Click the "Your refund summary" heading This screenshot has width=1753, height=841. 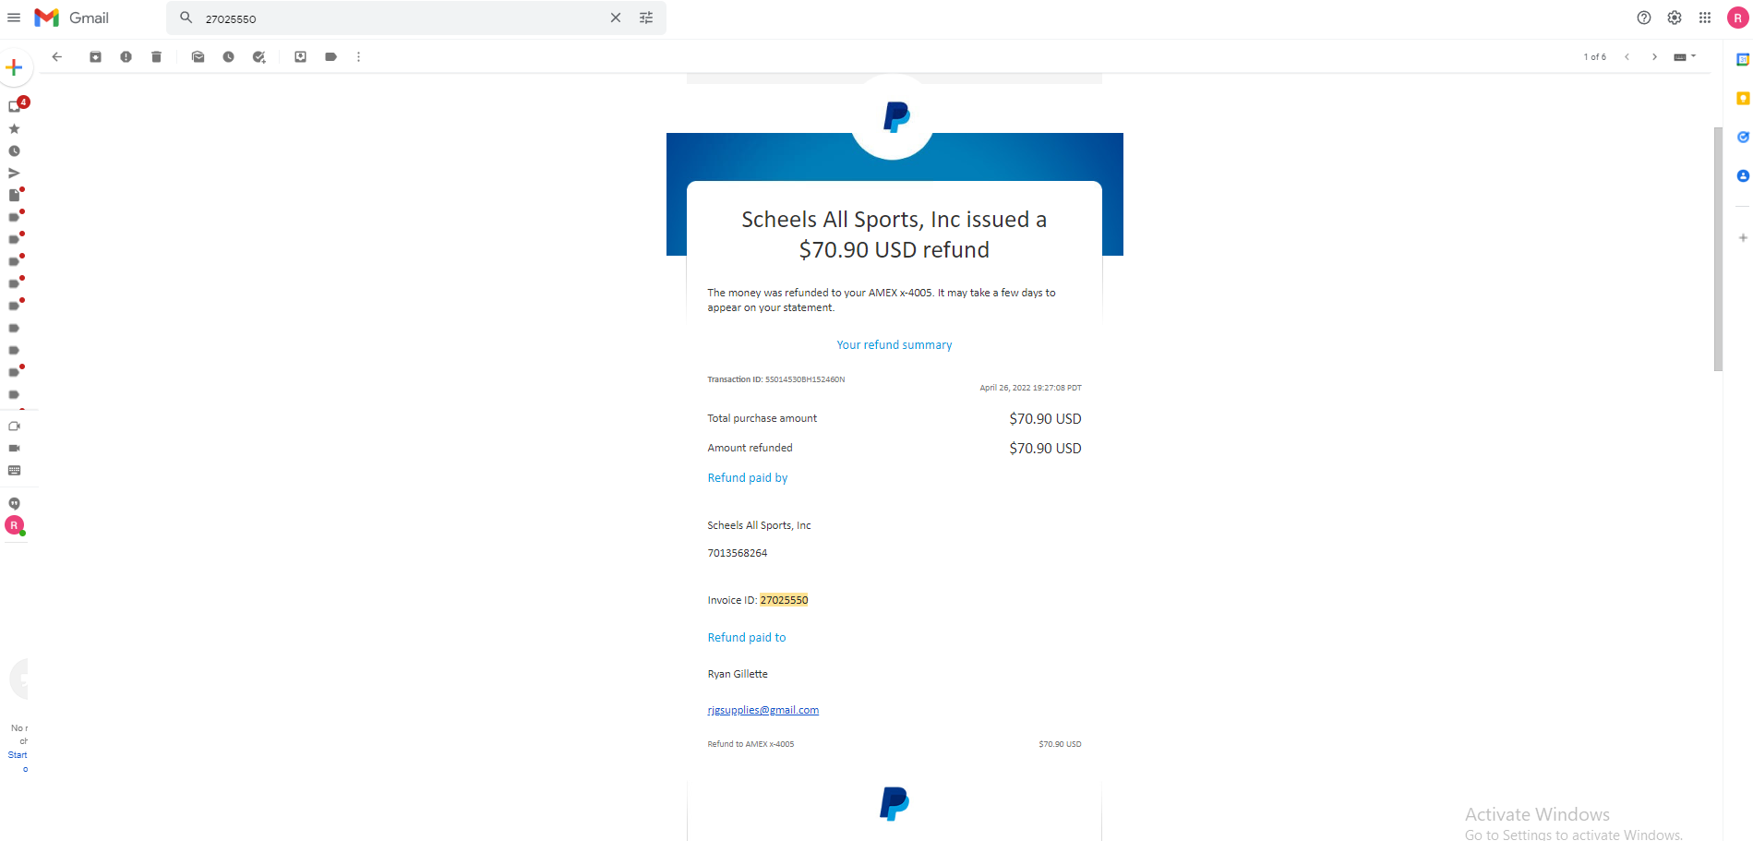pos(894,345)
